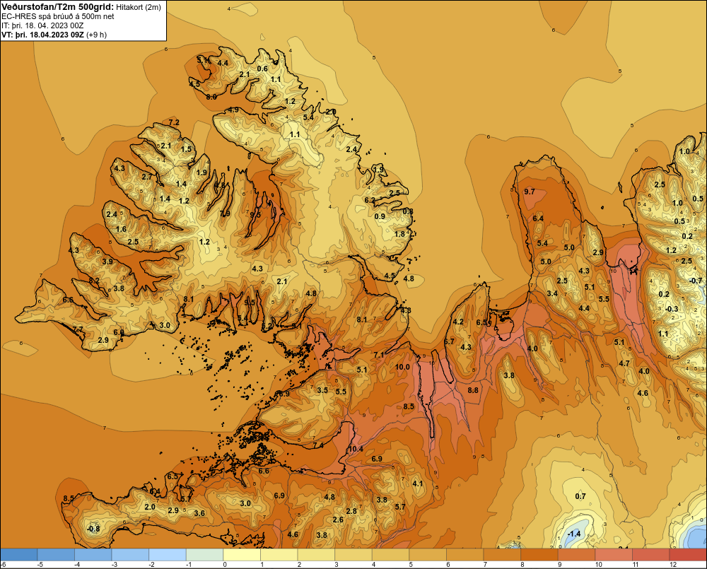Screen dimensions: 707x569
Task: Click the -0.3 temperature value
Action: [x=672, y=309]
